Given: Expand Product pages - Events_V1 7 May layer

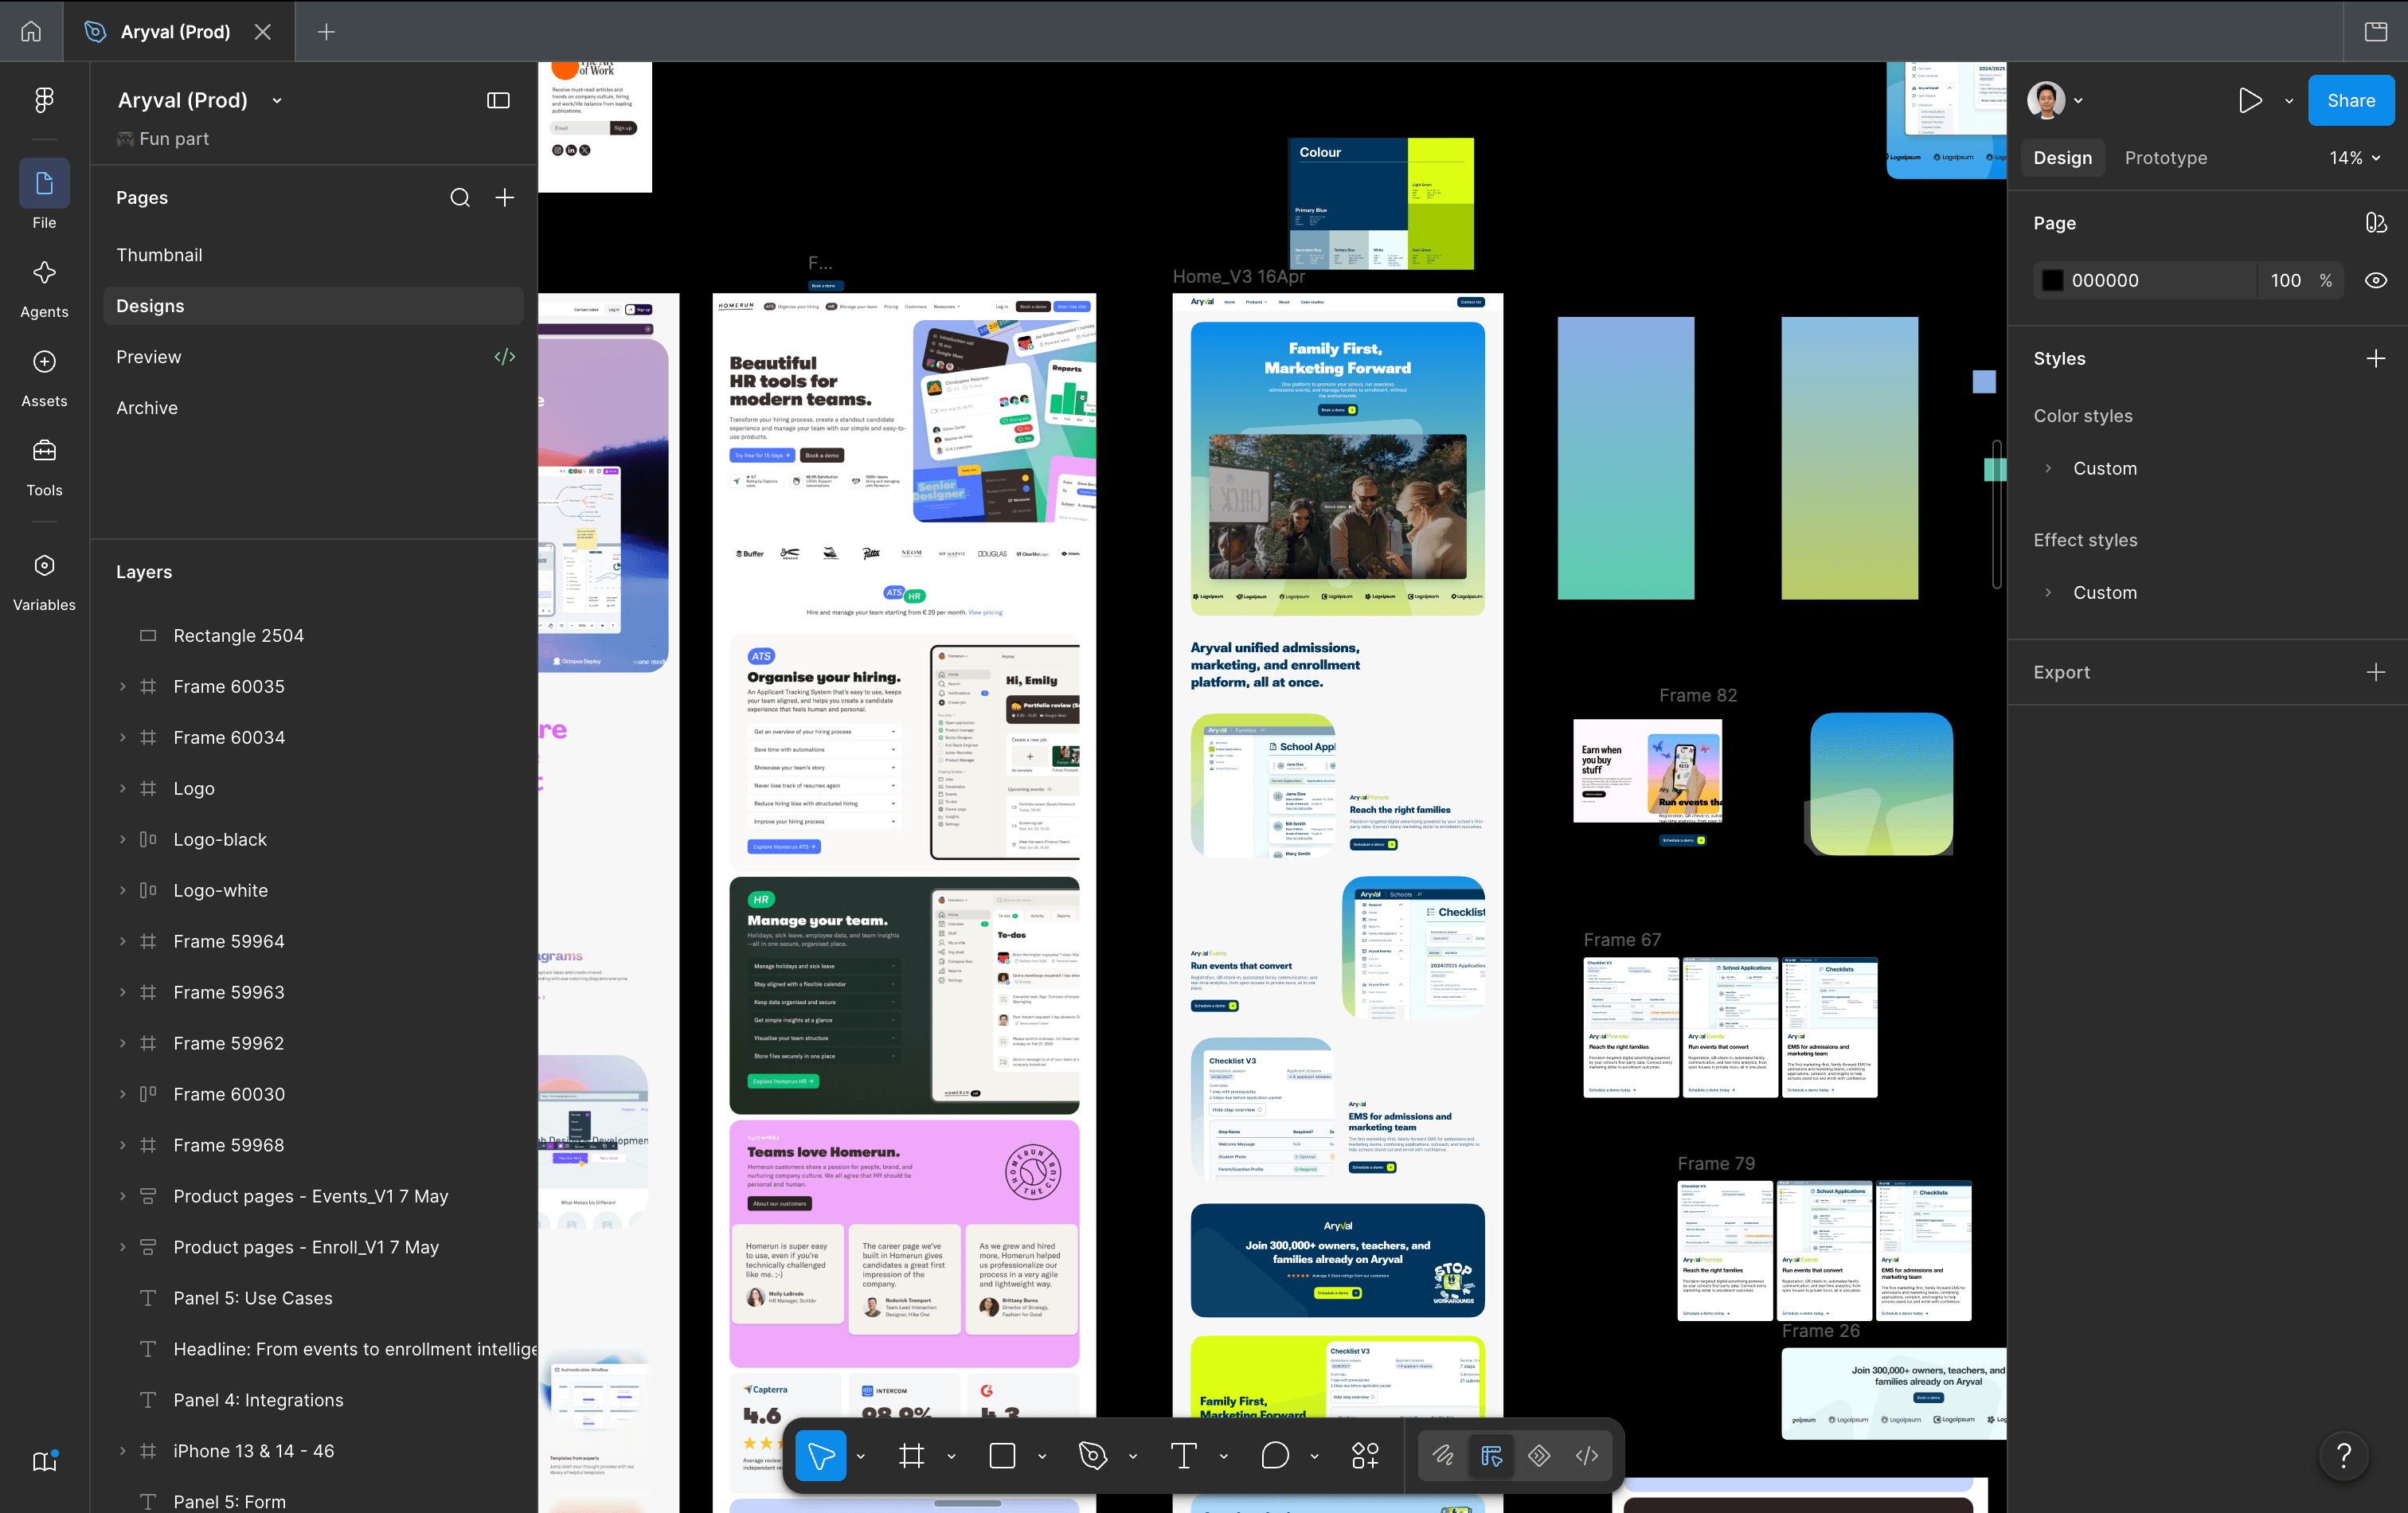Looking at the screenshot, I should coord(123,1196).
